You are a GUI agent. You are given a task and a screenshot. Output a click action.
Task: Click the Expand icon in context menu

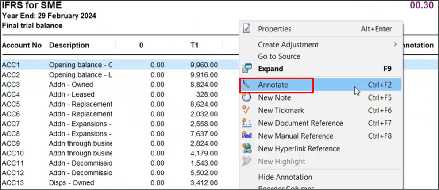[247, 69]
